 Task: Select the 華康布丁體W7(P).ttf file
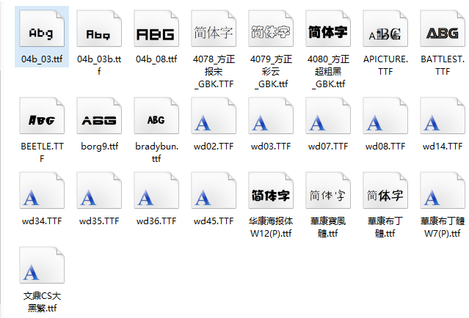click(443, 194)
